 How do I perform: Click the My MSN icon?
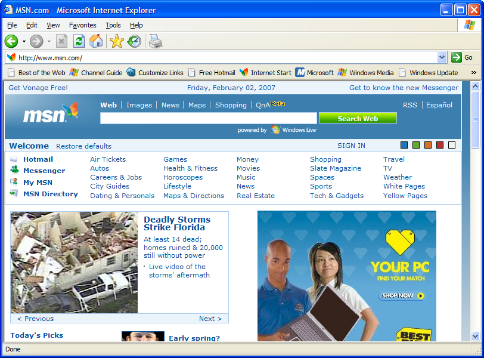click(x=14, y=181)
